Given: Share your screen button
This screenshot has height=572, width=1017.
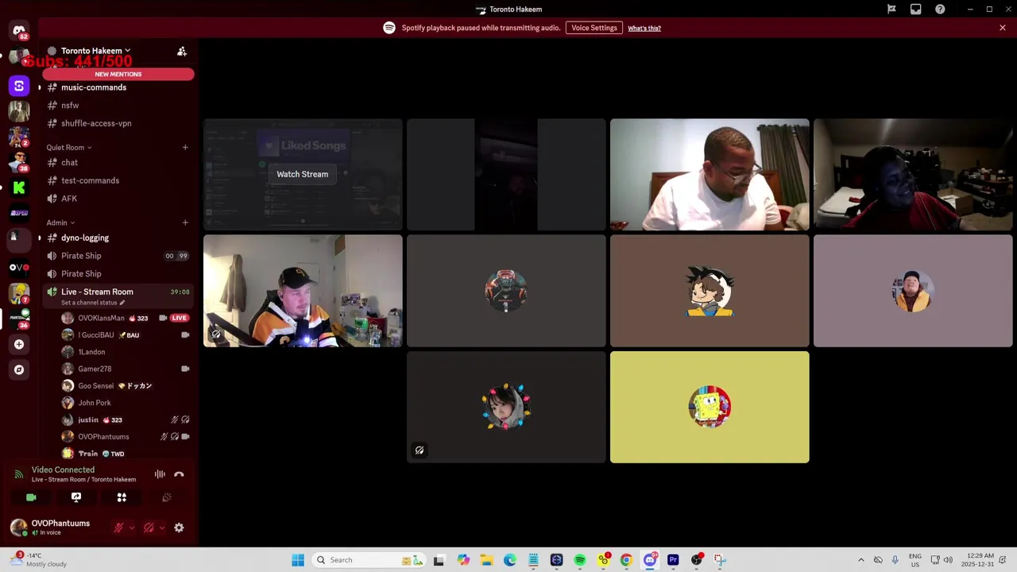Looking at the screenshot, I should click(76, 497).
